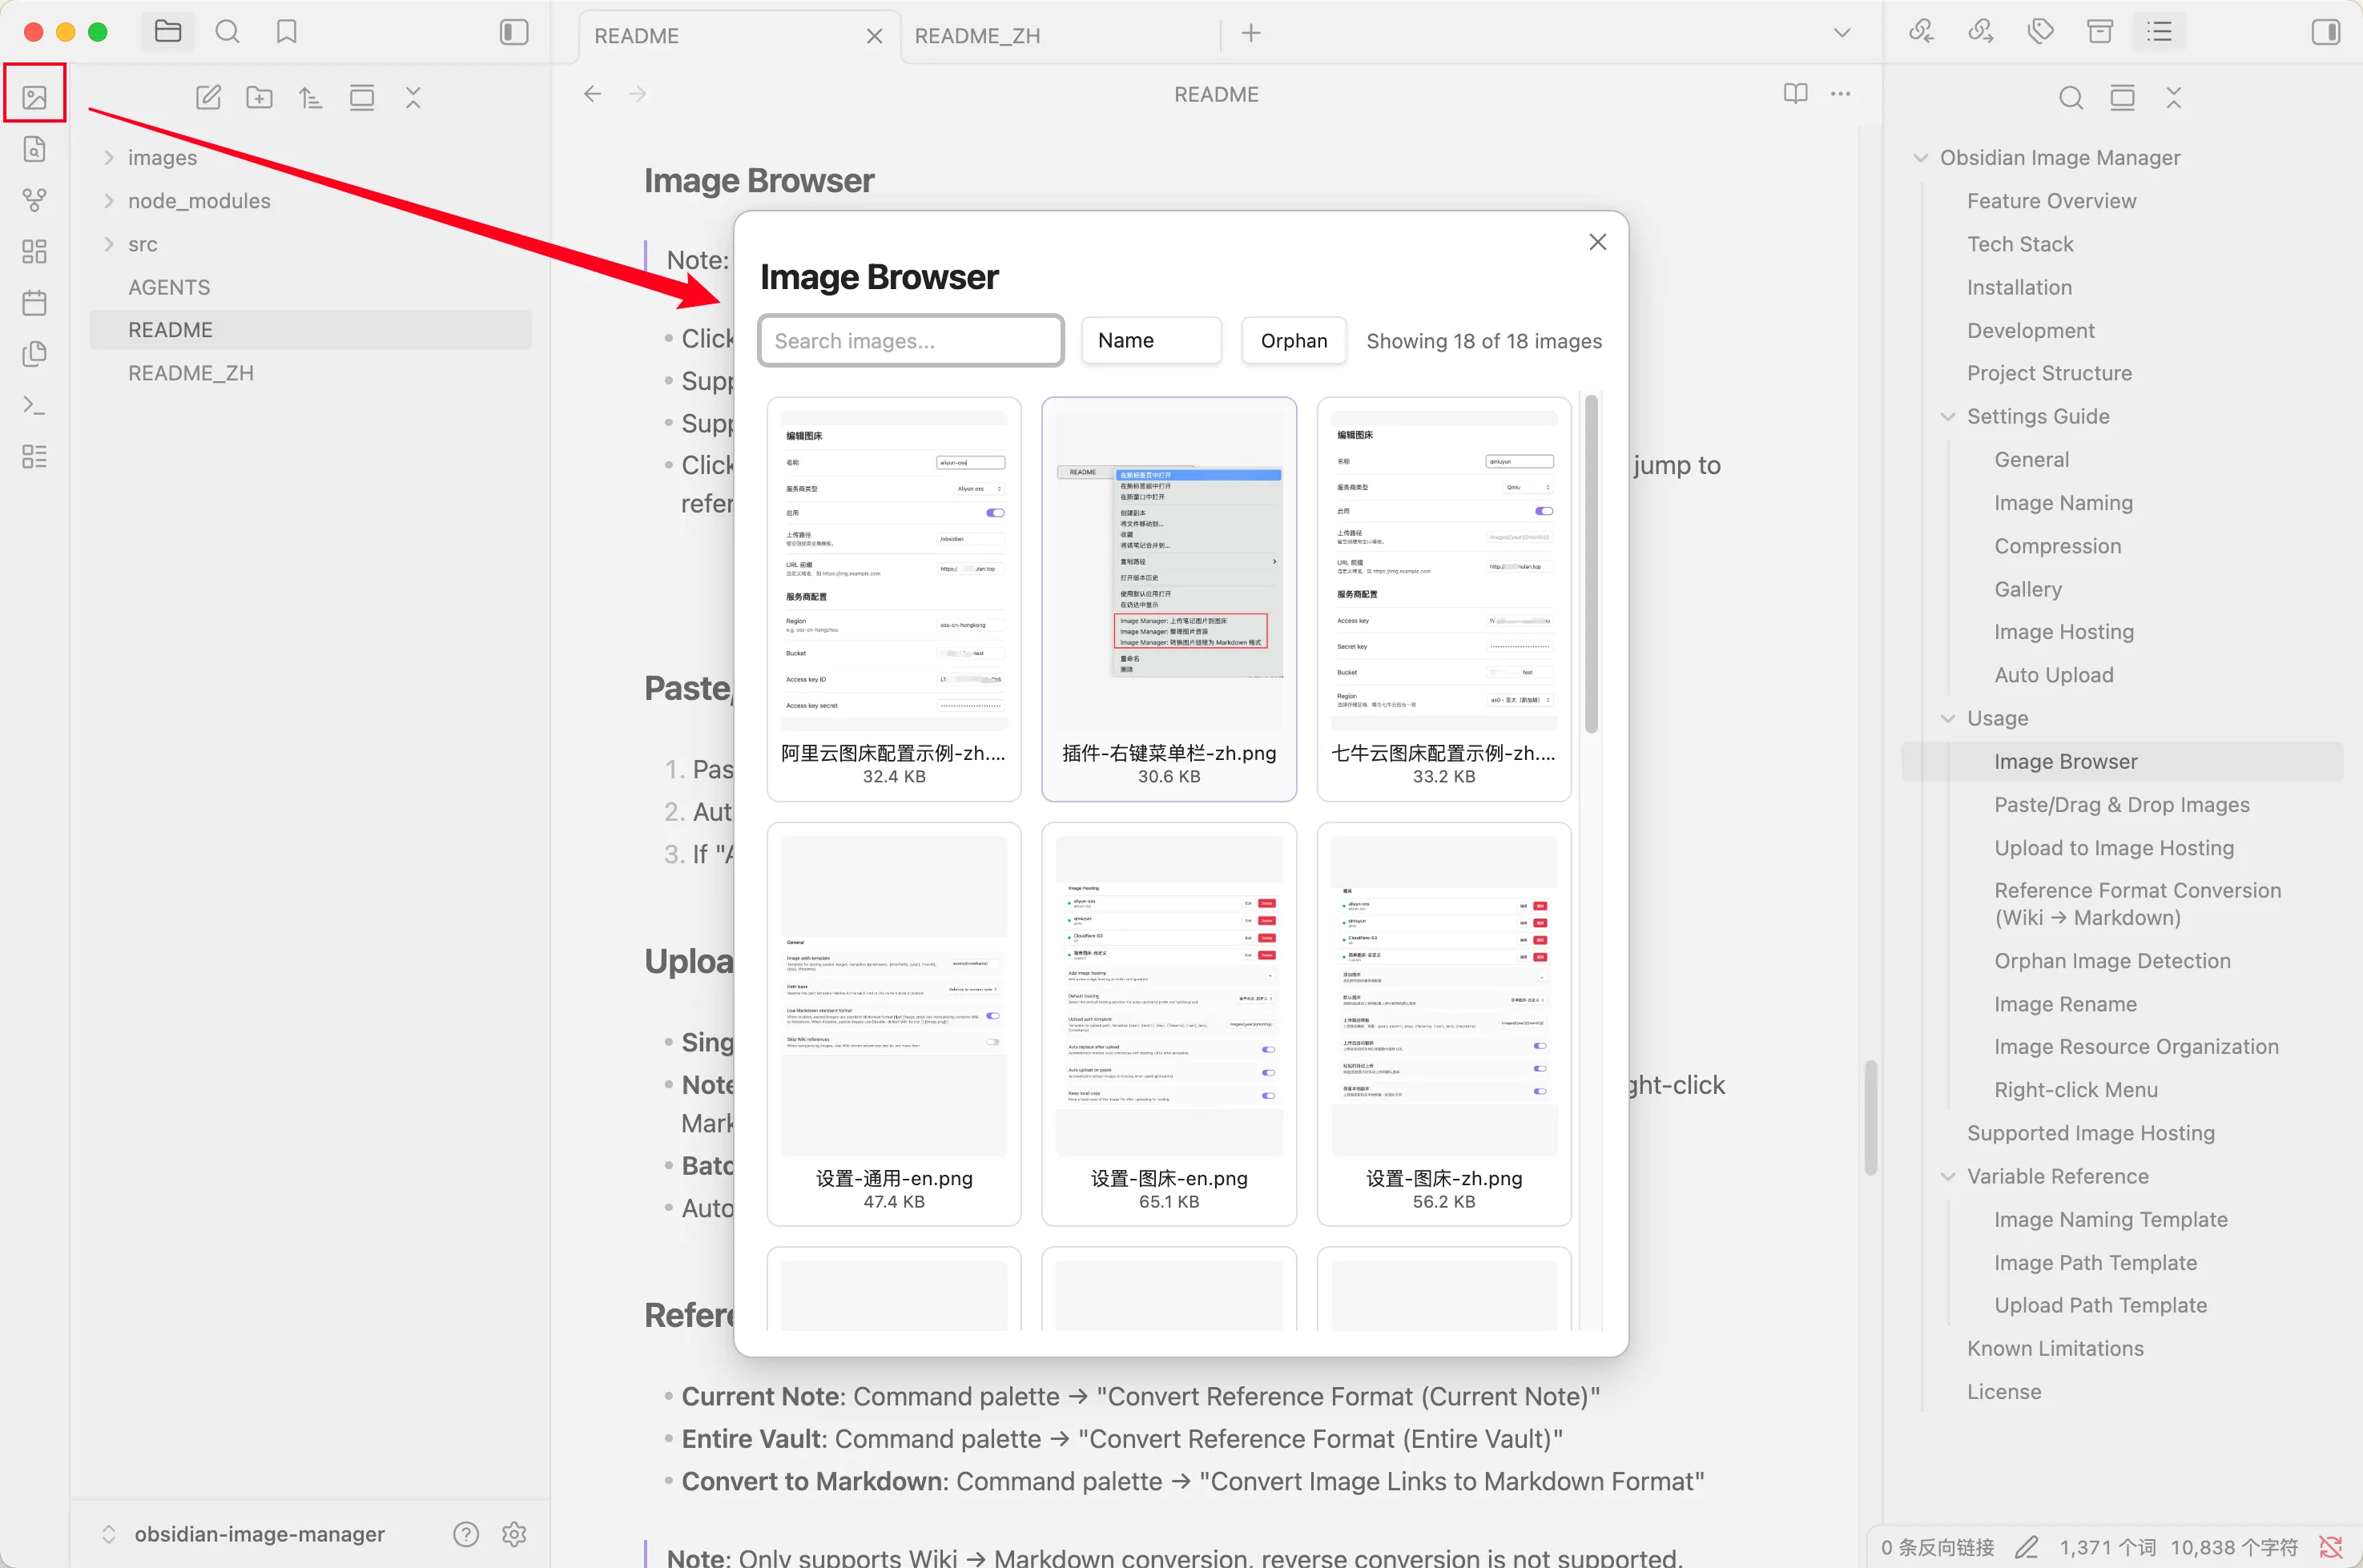Switch README to reading view
The height and width of the screenshot is (1568, 2363).
1796,94
